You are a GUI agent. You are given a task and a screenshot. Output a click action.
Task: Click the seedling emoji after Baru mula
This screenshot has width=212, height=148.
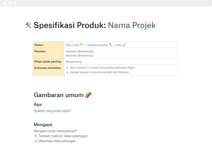click(81, 45)
